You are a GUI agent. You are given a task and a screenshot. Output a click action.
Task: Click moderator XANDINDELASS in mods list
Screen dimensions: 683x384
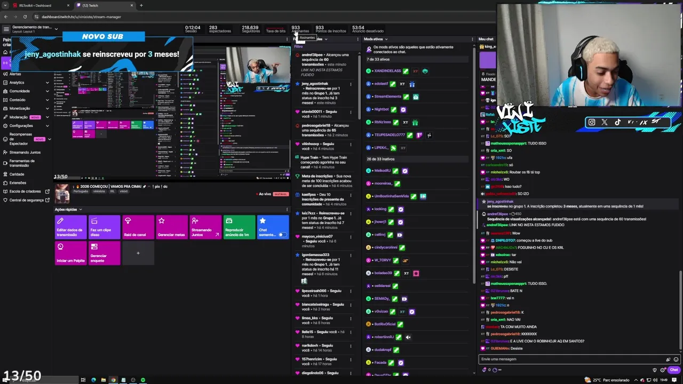[x=387, y=71]
